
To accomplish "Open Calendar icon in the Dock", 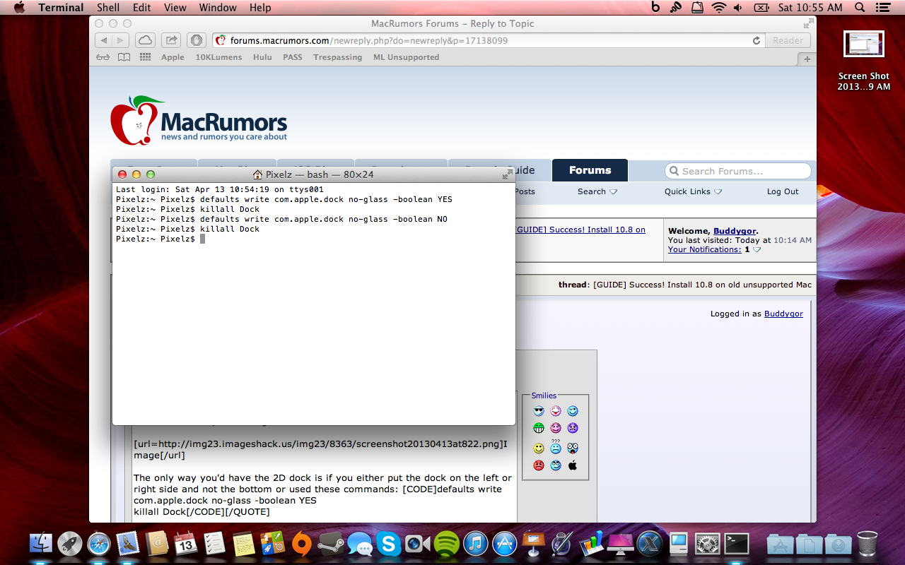I will (x=186, y=543).
